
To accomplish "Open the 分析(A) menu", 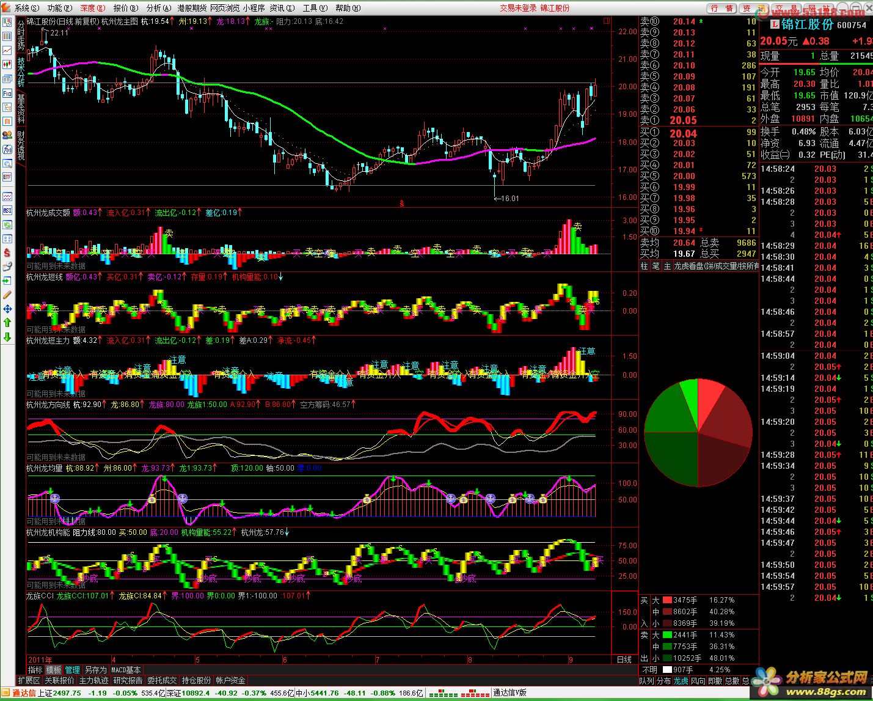I will [x=158, y=8].
